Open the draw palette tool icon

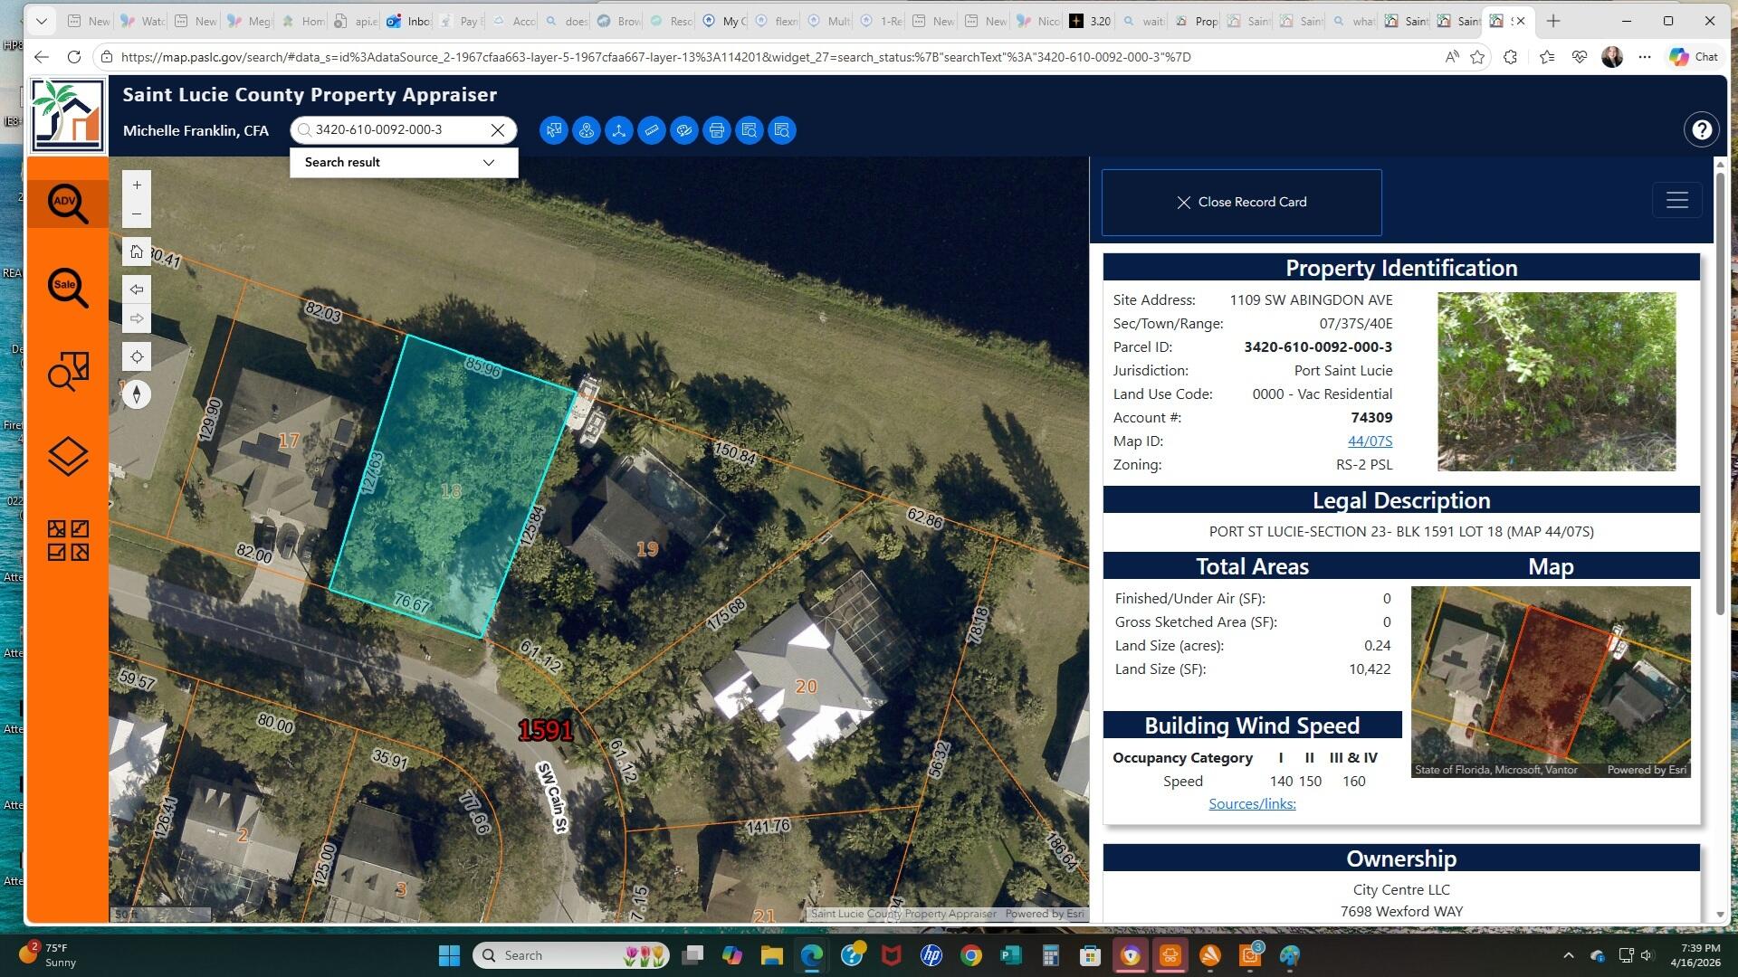coord(684,130)
